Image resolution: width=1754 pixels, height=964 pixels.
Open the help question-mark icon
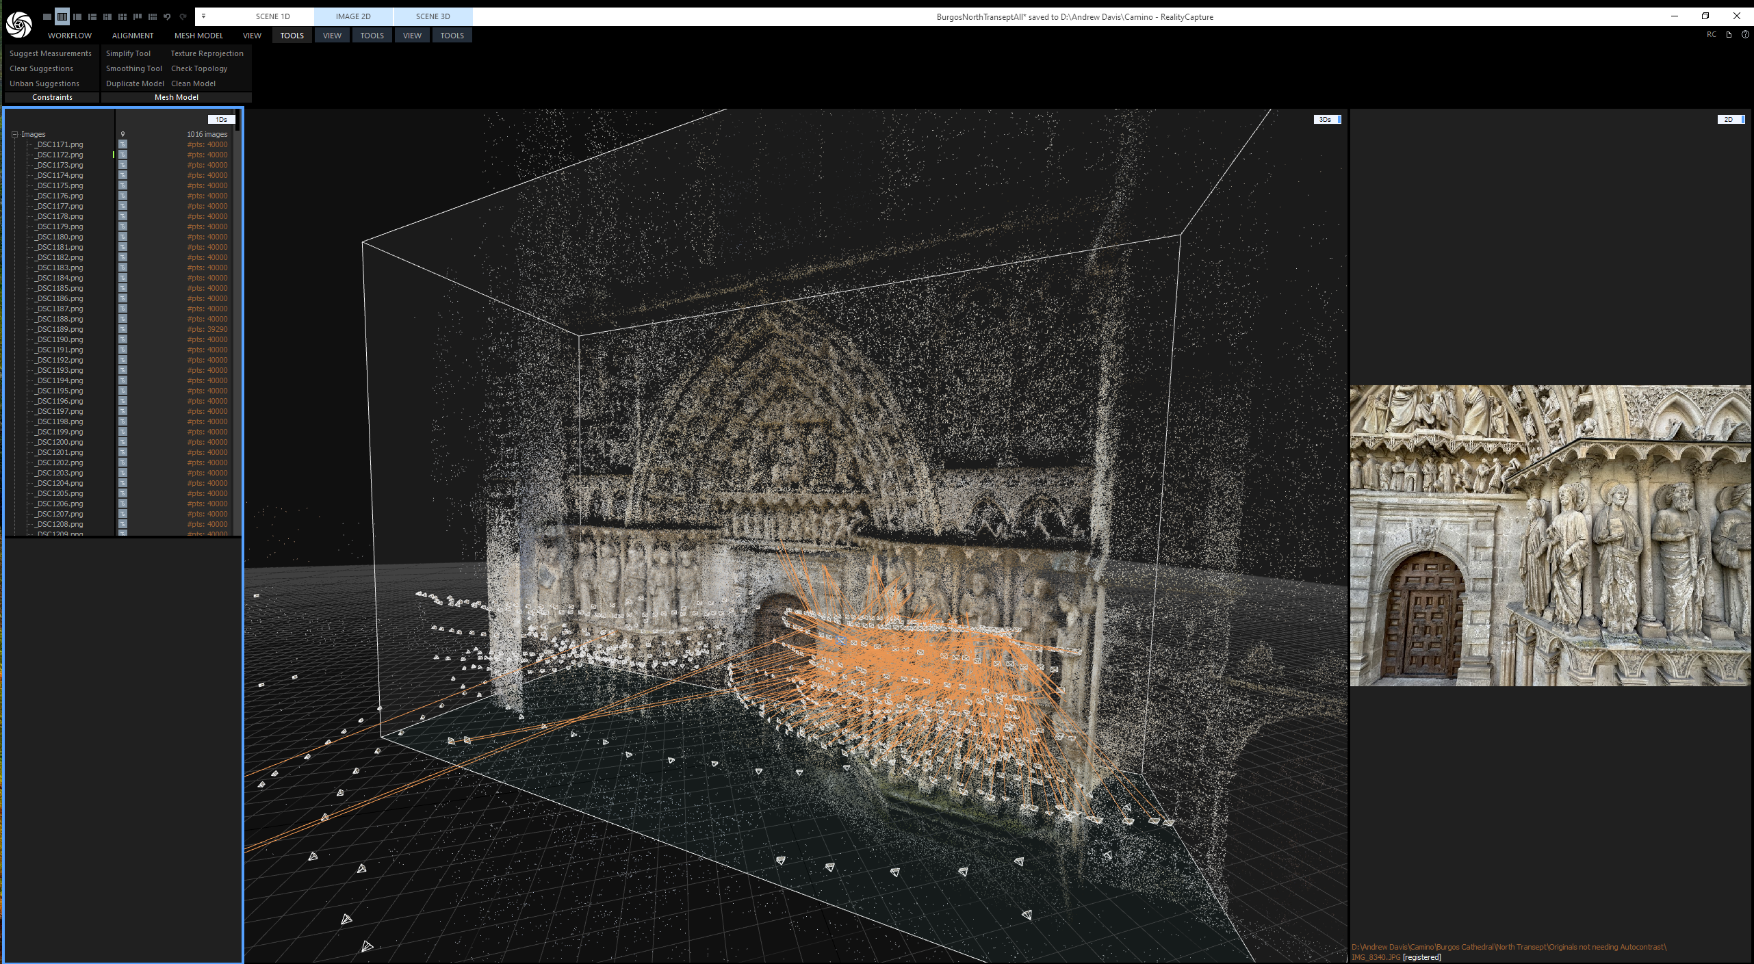coord(1745,34)
